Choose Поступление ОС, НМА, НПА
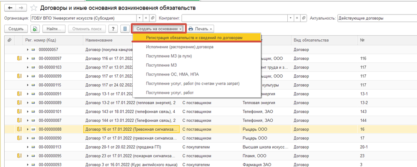The height and width of the screenshot is (167, 417). 197,75
